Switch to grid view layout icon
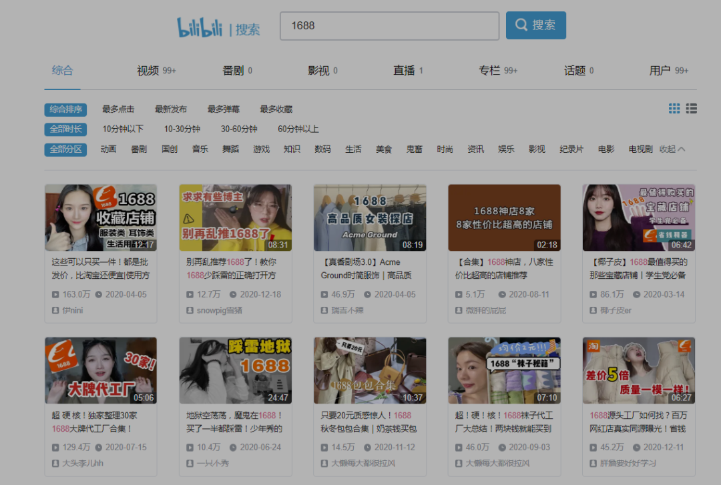This screenshot has height=485, width=721. 674,109
